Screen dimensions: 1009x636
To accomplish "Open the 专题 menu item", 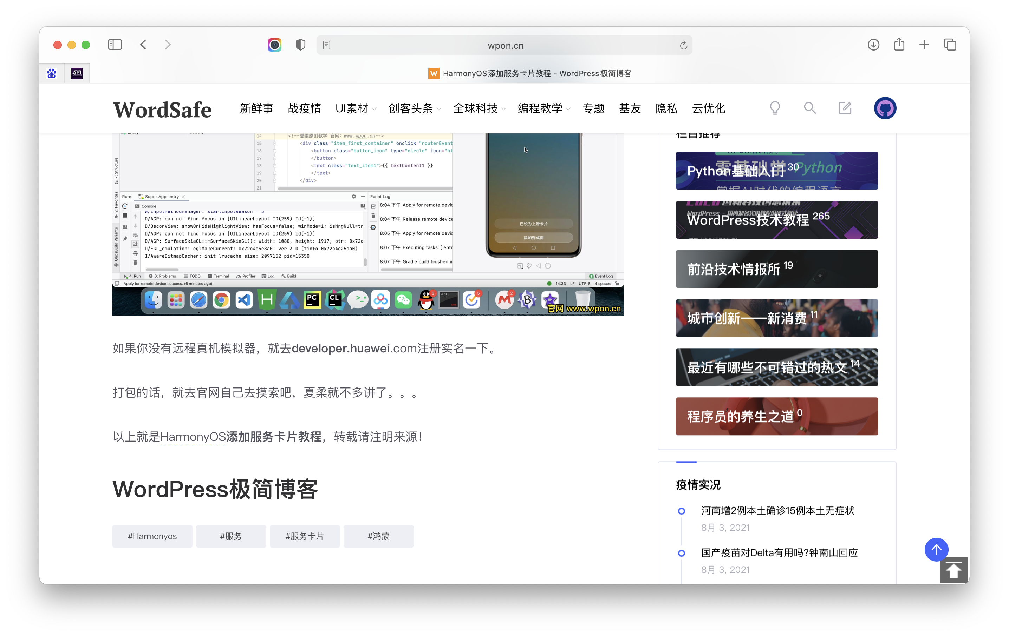I will [x=593, y=108].
